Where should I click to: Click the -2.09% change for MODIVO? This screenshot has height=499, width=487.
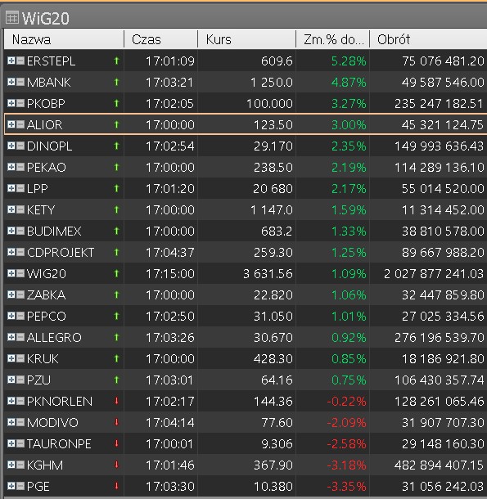(x=346, y=423)
